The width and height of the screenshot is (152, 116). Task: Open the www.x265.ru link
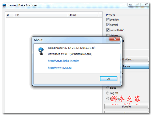(x=60, y=68)
